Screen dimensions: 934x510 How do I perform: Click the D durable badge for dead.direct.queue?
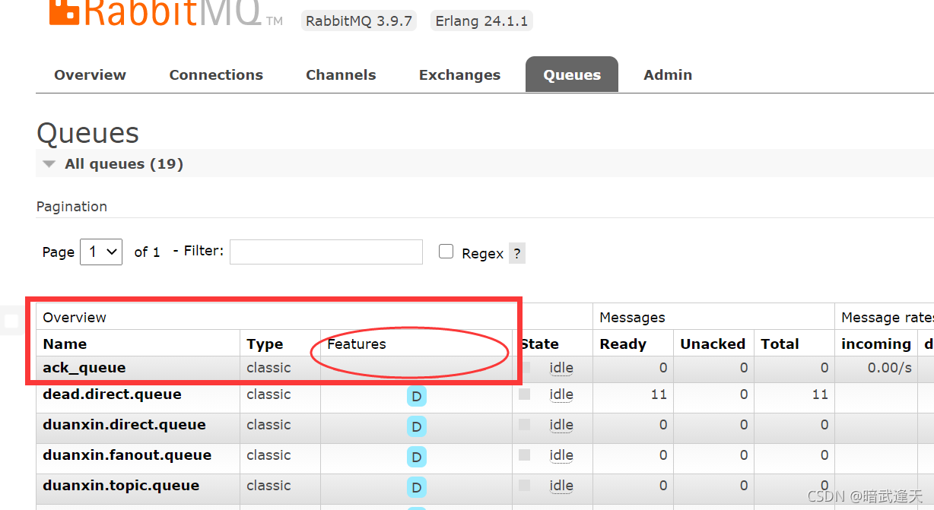point(416,397)
